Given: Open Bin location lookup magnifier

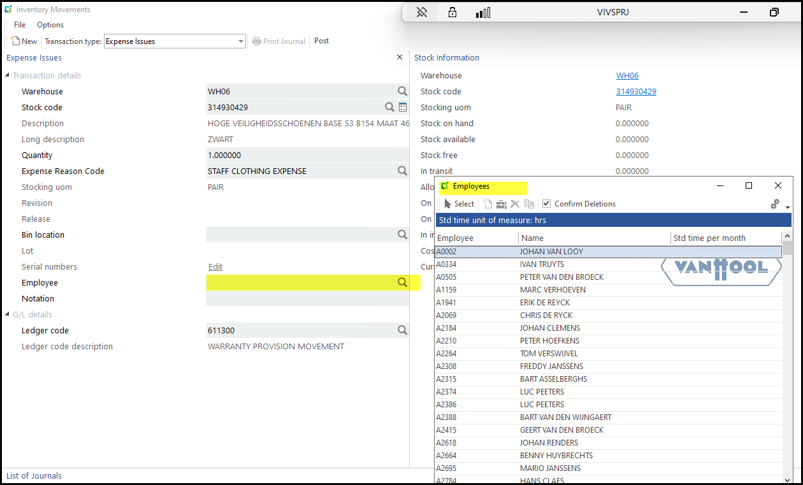Looking at the screenshot, I should click(402, 235).
